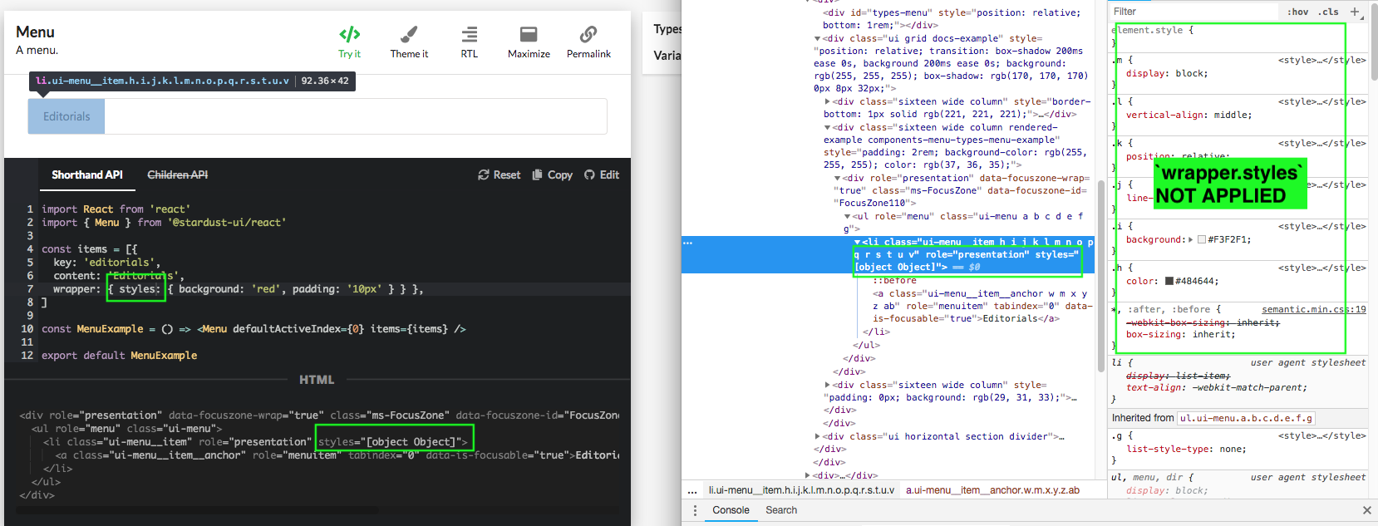Click text-align: -webkit-match-parent declaration
Screen dimensions: 1378x526
pos(1216,388)
